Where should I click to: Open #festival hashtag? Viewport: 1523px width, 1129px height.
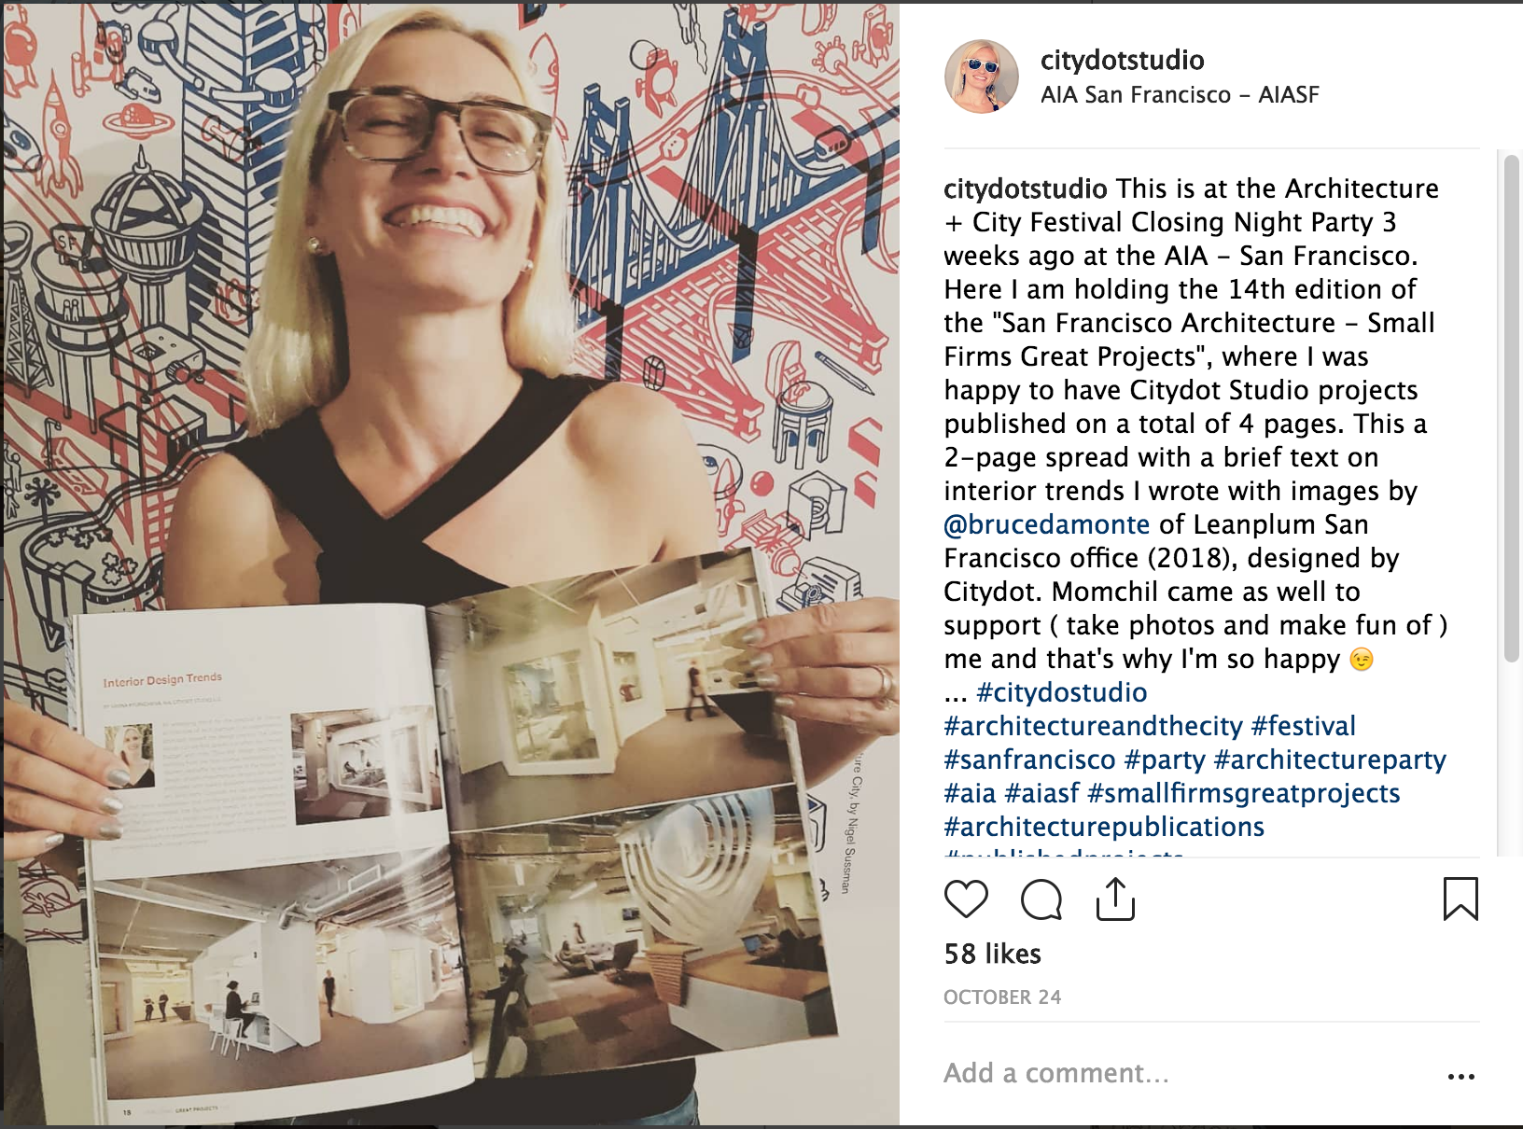pyautogui.click(x=1303, y=726)
